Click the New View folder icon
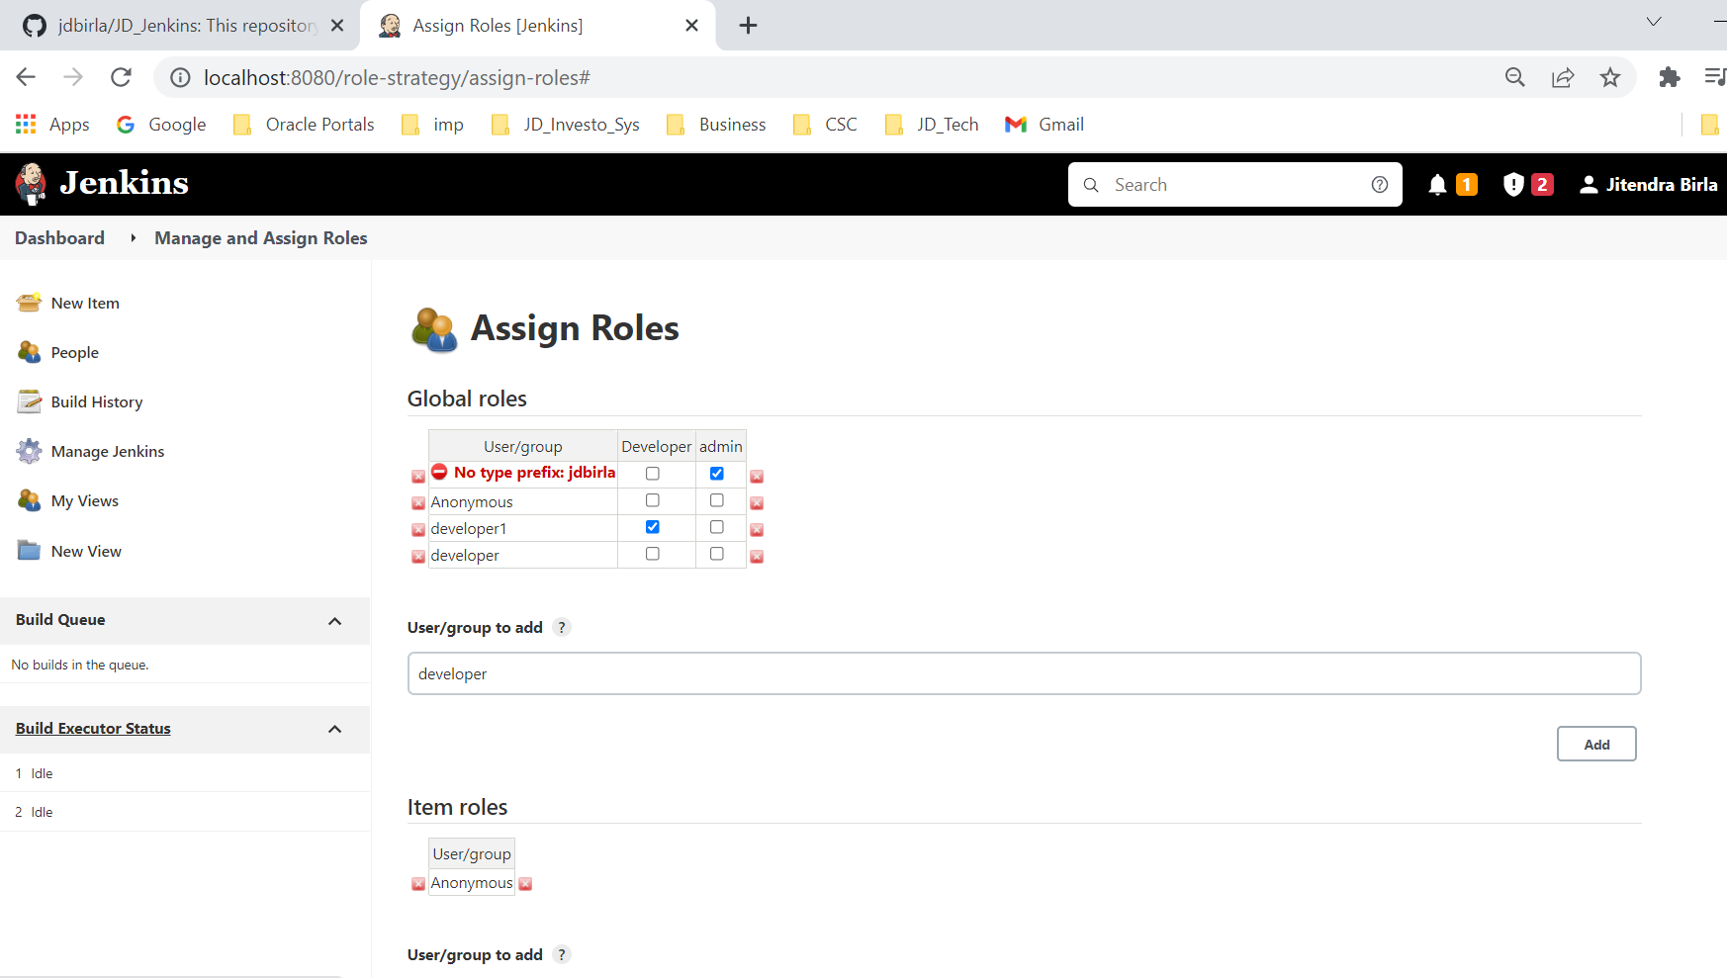 (29, 551)
